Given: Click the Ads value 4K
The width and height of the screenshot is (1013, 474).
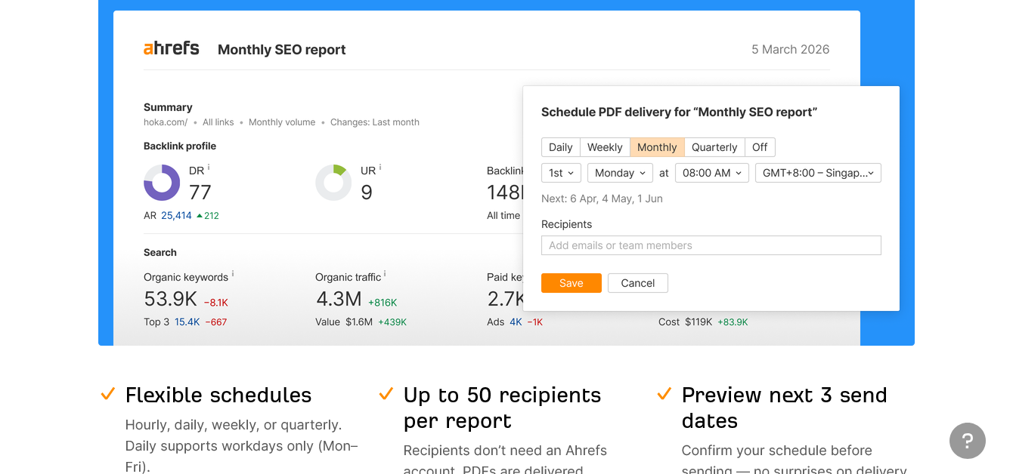Looking at the screenshot, I should tap(516, 322).
